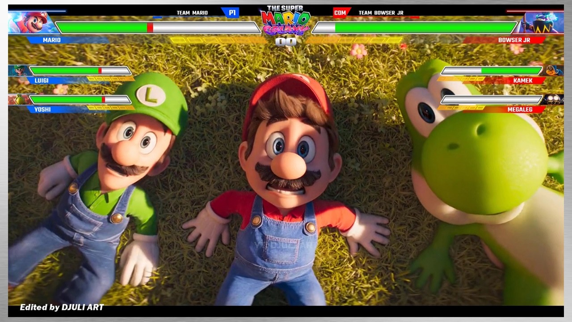572x322 pixels.
Task: Click Luigi's small portrait icon
Action: click(19, 71)
